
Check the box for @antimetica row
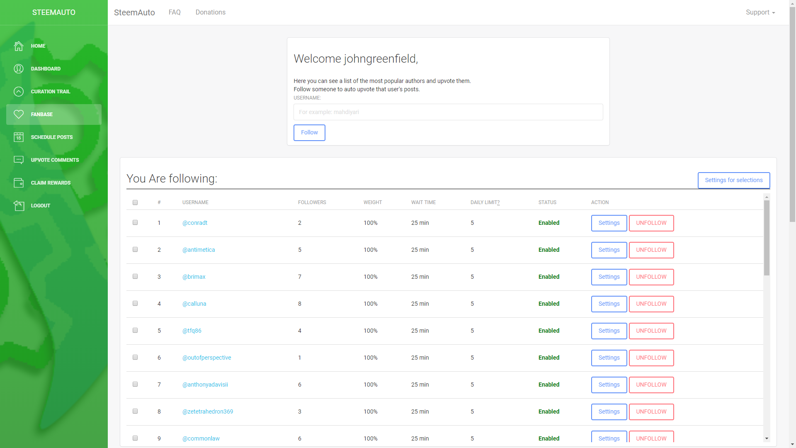click(x=135, y=249)
